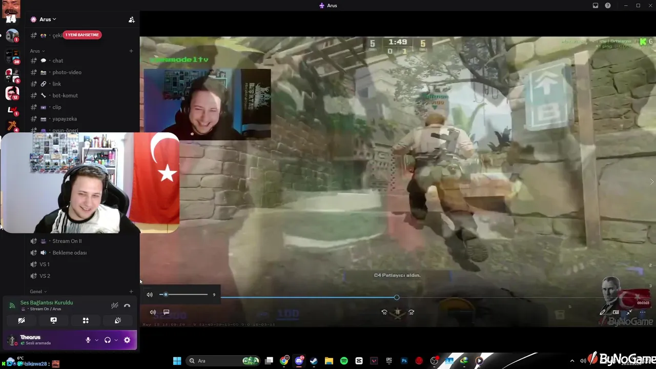The image size is (656, 369).
Task: Disconnect from voice with phone icon
Action: (127, 305)
